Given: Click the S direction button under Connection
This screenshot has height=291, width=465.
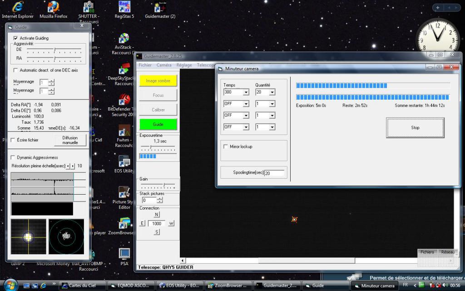Looking at the screenshot, I should coord(157,232).
